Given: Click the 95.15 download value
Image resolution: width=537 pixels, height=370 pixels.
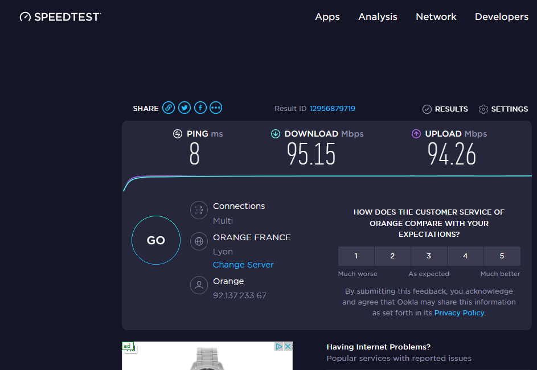Looking at the screenshot, I should (x=311, y=154).
